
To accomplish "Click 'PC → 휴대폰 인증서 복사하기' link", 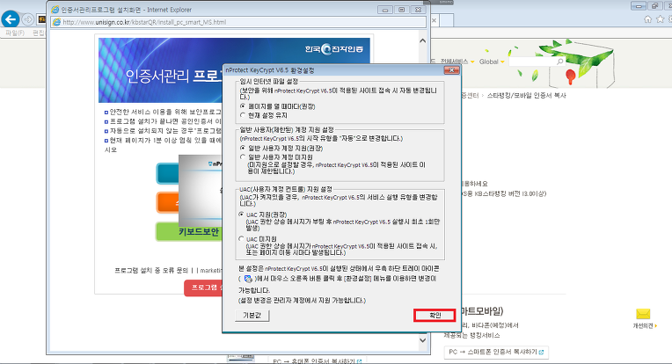I will coord(318,361).
